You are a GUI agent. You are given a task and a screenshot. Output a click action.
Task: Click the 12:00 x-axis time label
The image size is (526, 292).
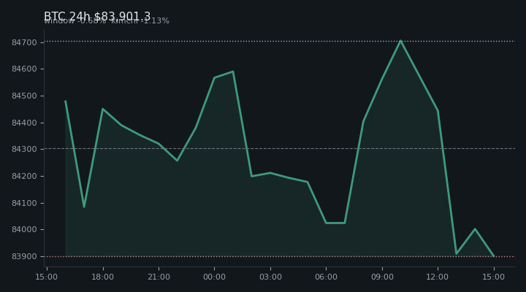[438, 277]
